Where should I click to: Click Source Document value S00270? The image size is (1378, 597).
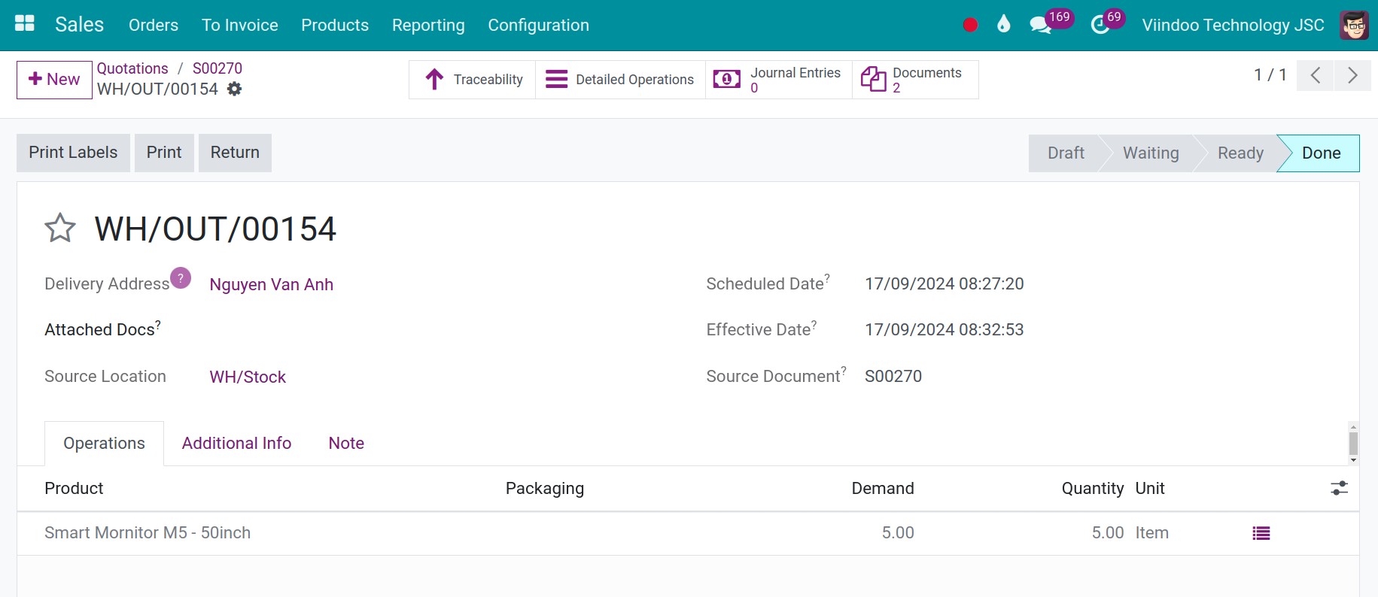pos(893,376)
